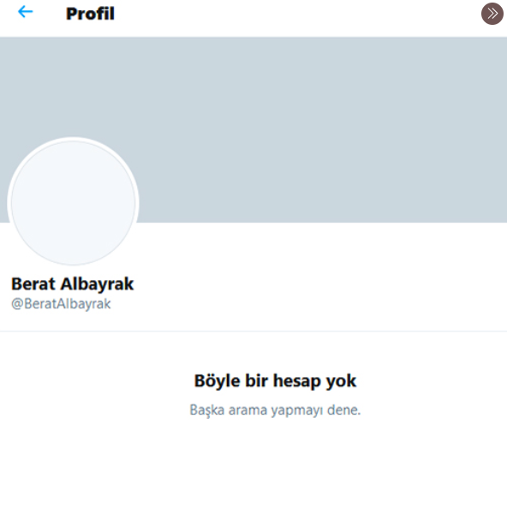Screen dimensions: 507x514
Task: Select the account-not-found message title
Action: click(275, 381)
